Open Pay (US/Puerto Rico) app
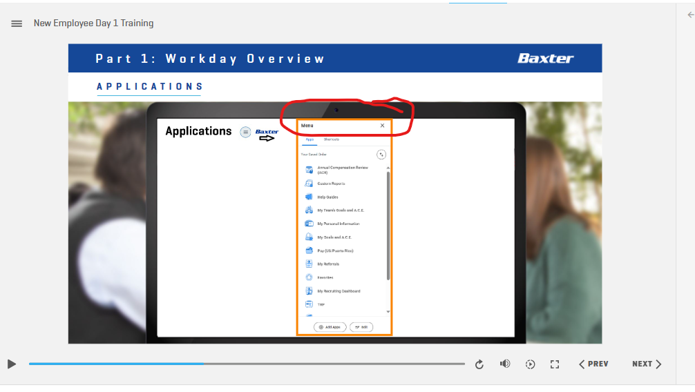 (x=330, y=251)
